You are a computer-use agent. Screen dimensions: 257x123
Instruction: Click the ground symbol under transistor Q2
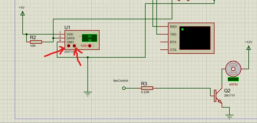pos(229,117)
